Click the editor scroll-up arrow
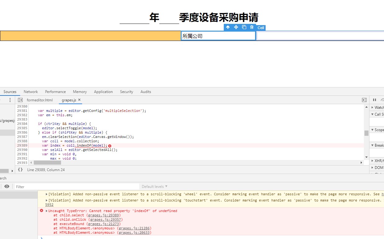Image resolution: width=384 pixels, height=239 pixels. (366, 107)
